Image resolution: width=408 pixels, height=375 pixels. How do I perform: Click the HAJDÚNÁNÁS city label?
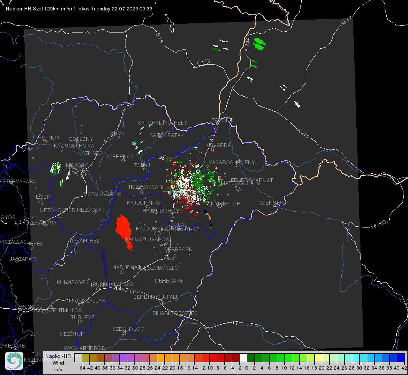pyautogui.click(x=144, y=202)
